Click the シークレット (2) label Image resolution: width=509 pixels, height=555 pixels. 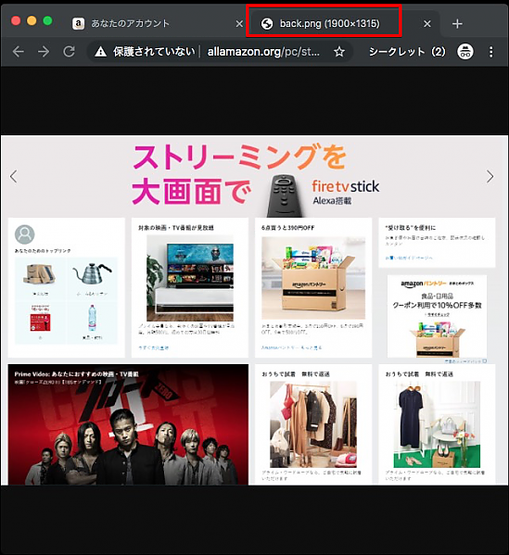(407, 52)
